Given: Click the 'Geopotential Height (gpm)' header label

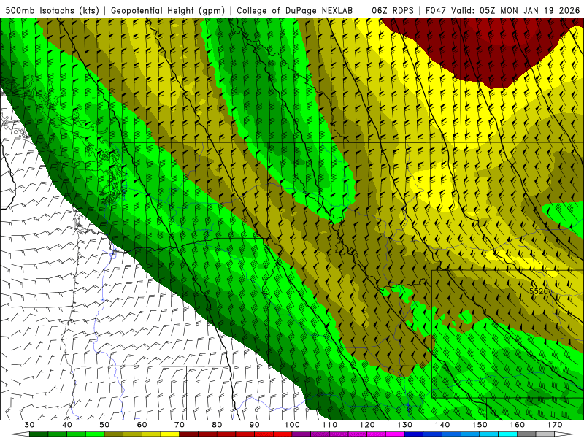Looking at the screenshot, I should click(168, 10).
